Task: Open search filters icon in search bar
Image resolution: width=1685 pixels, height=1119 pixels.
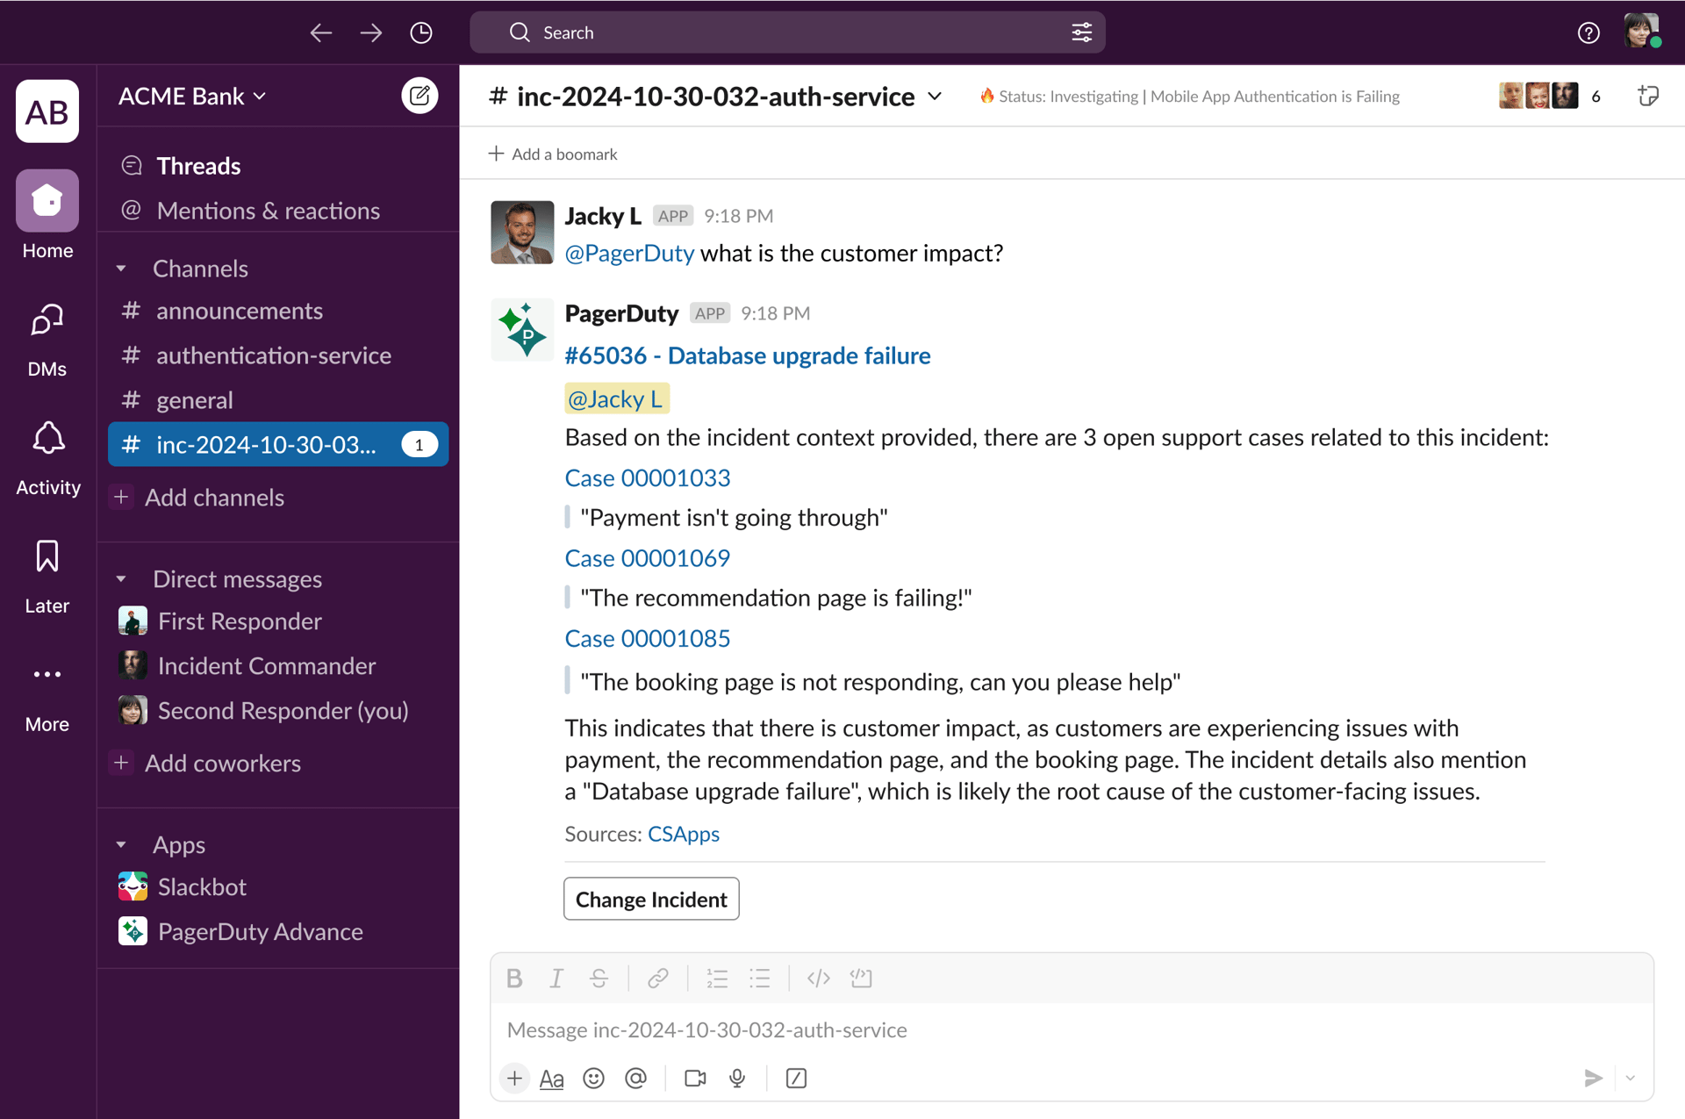Action: coord(1082,32)
